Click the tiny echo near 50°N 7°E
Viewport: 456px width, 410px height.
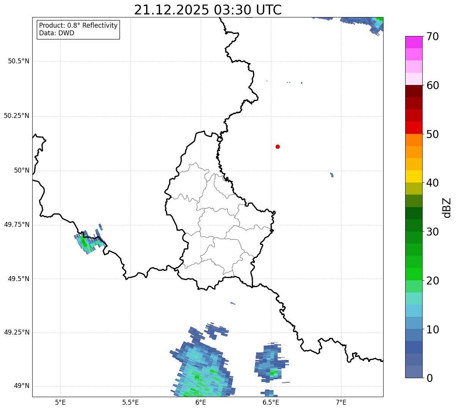(x=332, y=175)
